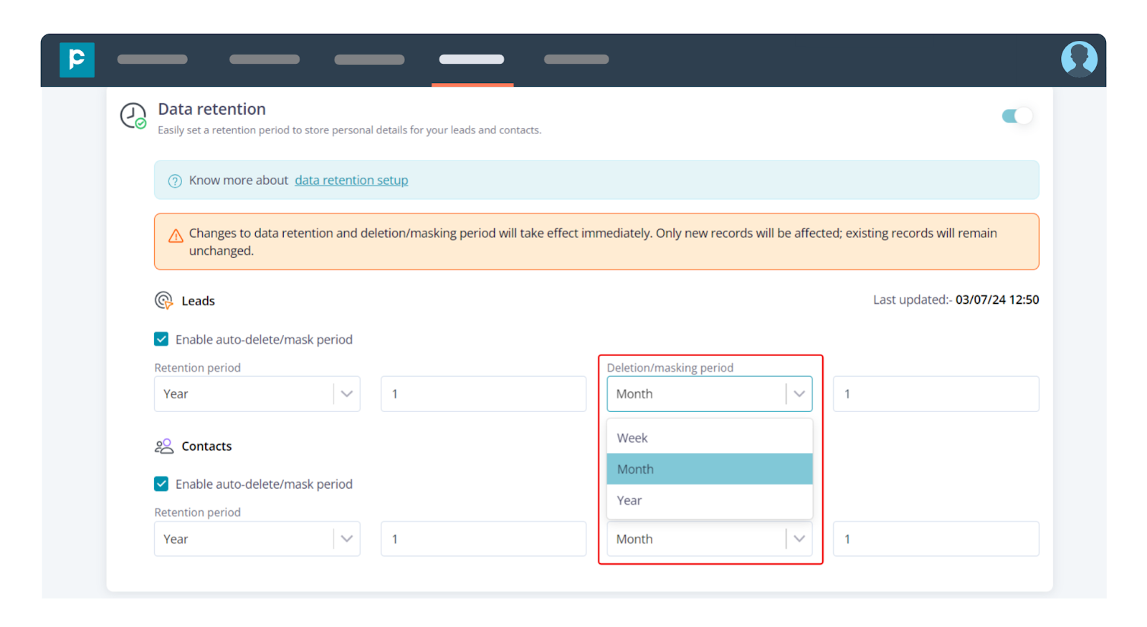
Task: Click Contacts retention period number field
Action: click(x=483, y=539)
